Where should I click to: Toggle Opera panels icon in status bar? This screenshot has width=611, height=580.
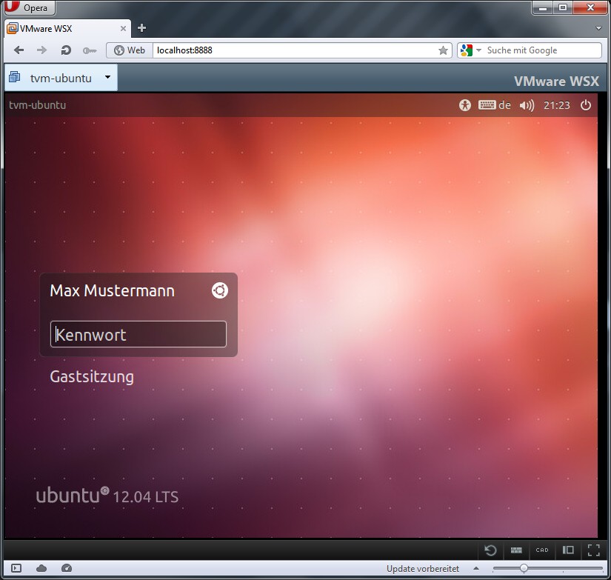click(16, 568)
